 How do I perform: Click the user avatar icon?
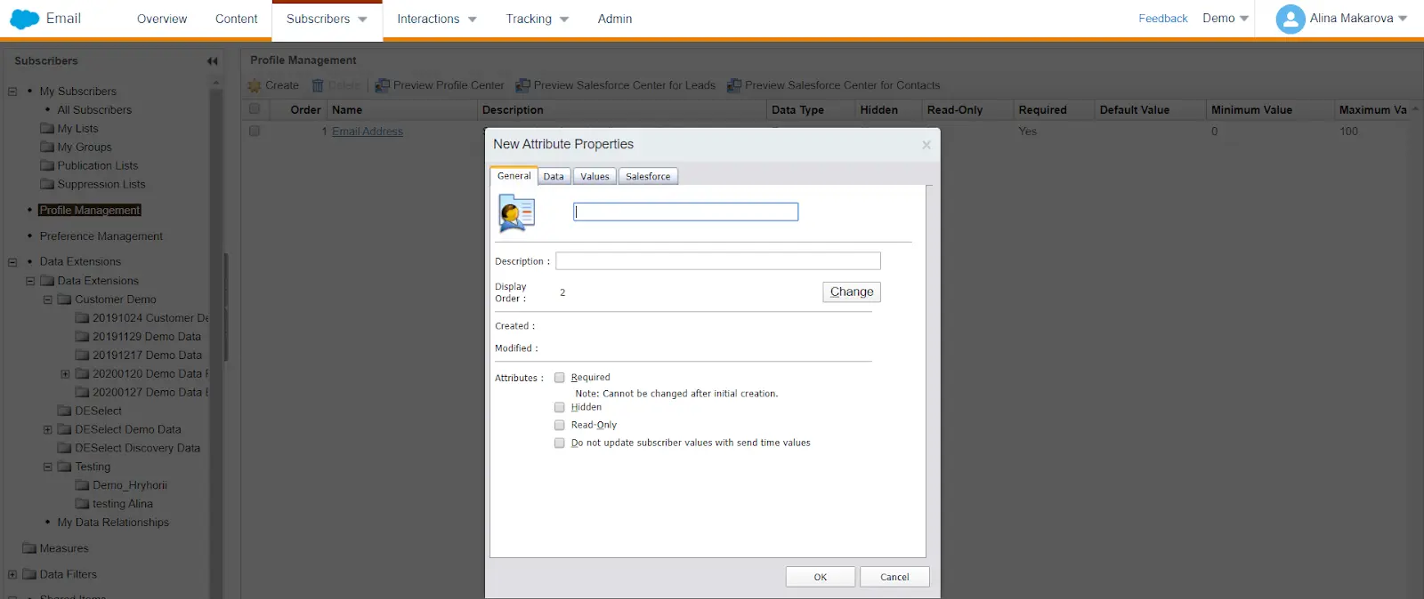pyautogui.click(x=1290, y=19)
